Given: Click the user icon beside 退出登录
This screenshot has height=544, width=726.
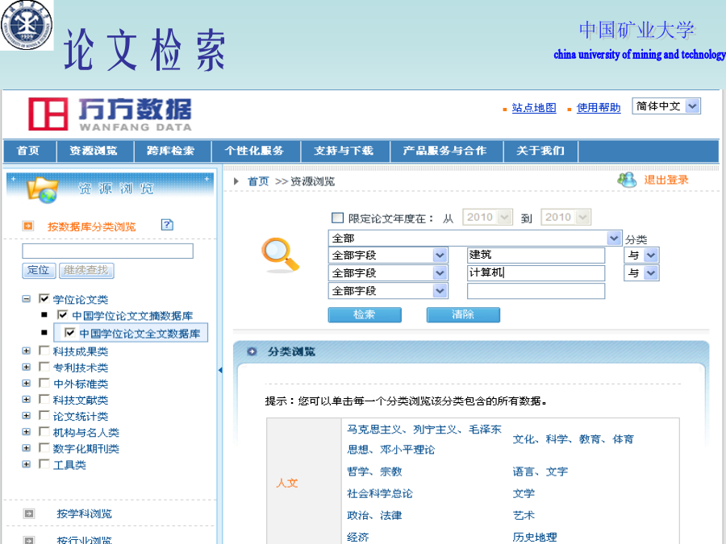Looking at the screenshot, I should coord(627,180).
